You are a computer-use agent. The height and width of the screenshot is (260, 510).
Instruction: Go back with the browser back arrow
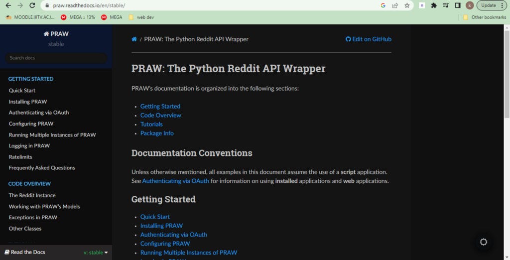[8, 5]
